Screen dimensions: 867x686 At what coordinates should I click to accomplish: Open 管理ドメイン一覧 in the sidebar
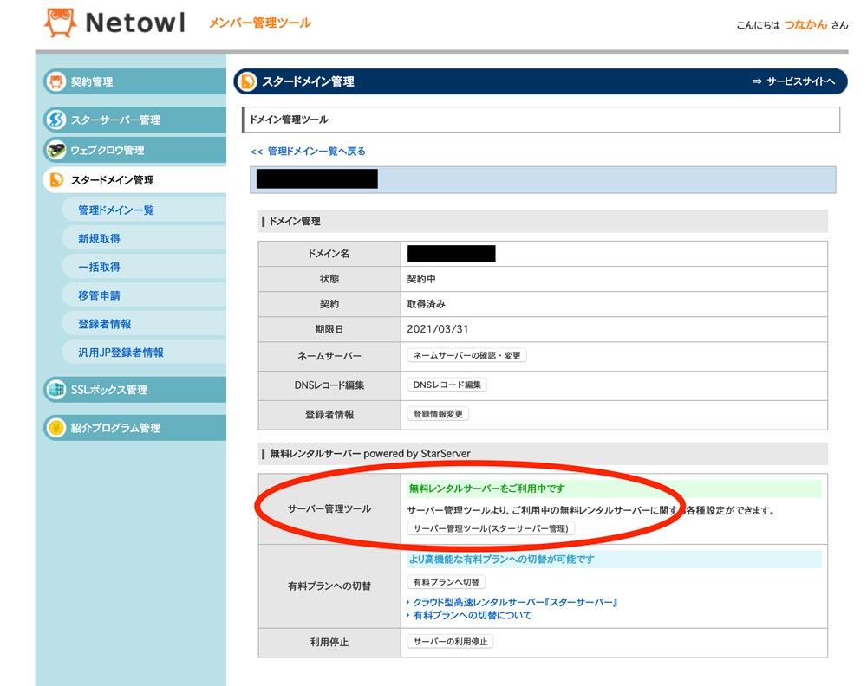pos(115,210)
